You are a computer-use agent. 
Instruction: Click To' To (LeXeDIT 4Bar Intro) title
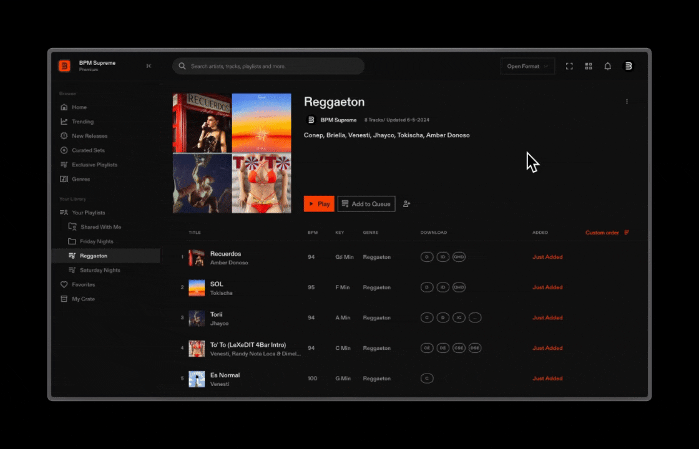pyautogui.click(x=248, y=345)
